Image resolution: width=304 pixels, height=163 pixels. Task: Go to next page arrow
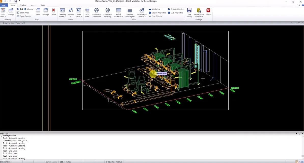coord(25,9)
